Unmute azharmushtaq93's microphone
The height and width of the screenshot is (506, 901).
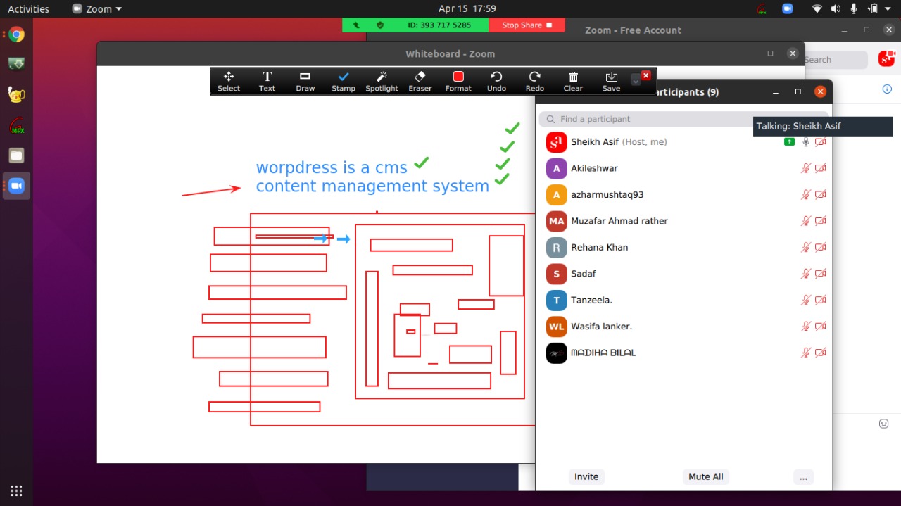coord(806,195)
